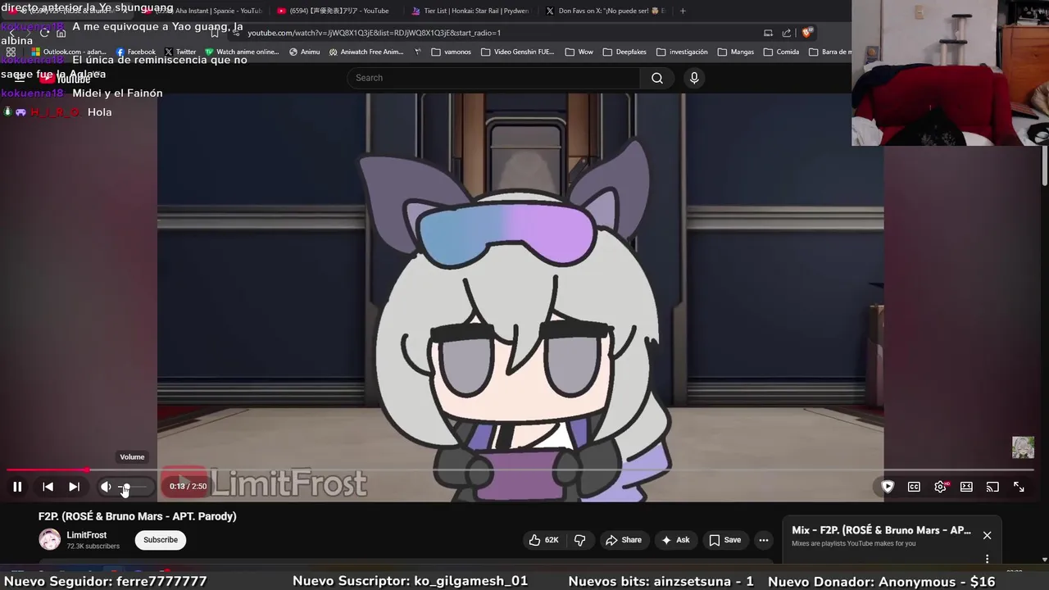Viewport: 1049px width, 590px height.
Task: Click the channel watermark on the video
Action: pyautogui.click(x=1023, y=447)
